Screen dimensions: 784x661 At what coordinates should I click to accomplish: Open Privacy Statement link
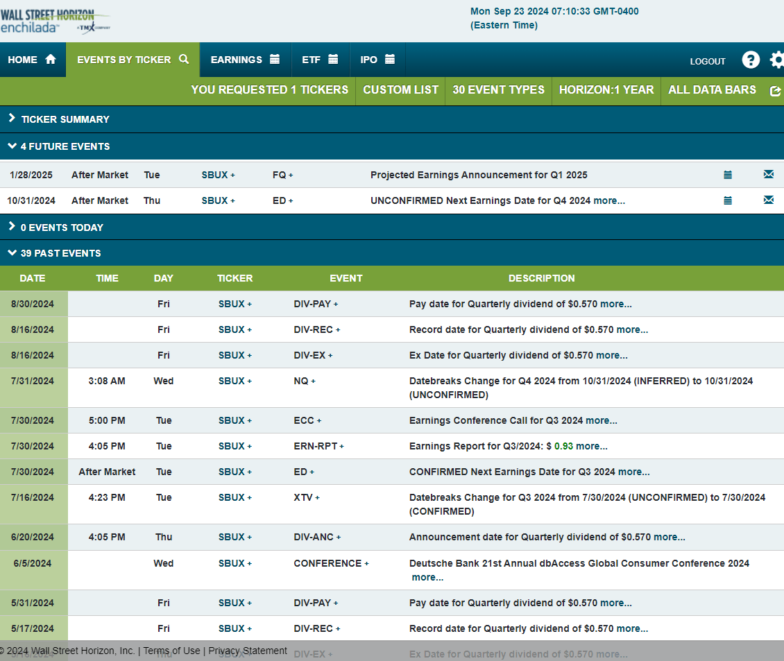click(x=248, y=651)
